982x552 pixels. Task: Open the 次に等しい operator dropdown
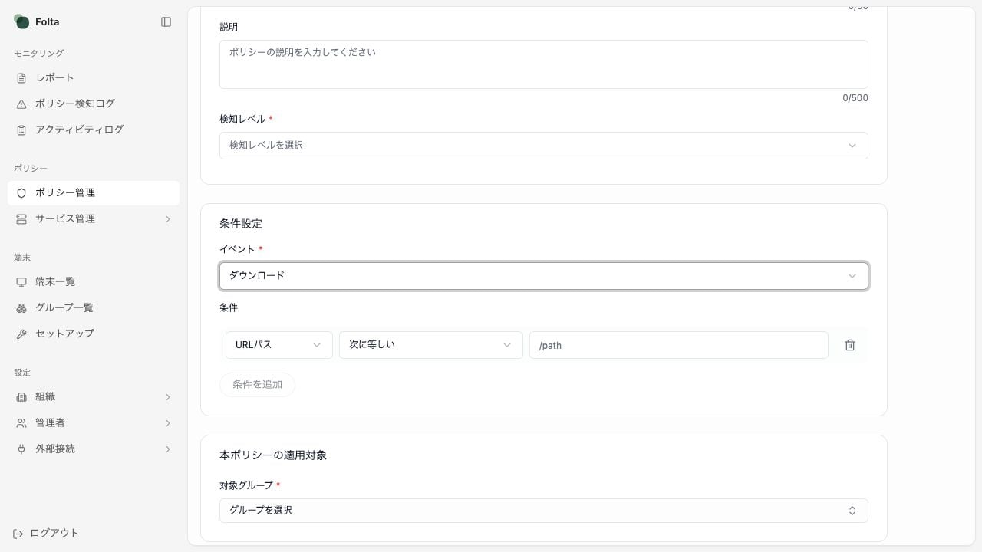(431, 345)
